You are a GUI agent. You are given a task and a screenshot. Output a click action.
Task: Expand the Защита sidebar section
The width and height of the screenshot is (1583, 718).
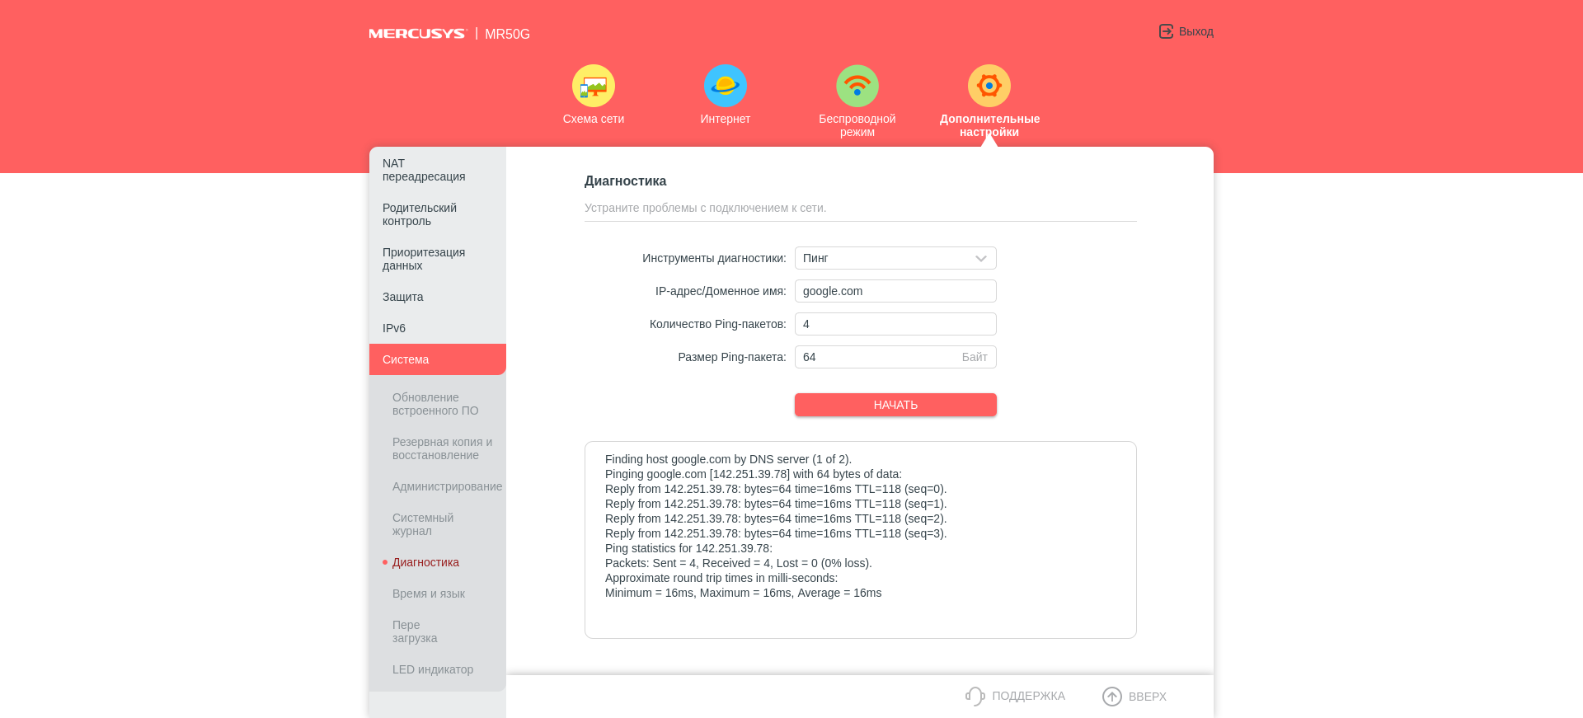tap(403, 297)
